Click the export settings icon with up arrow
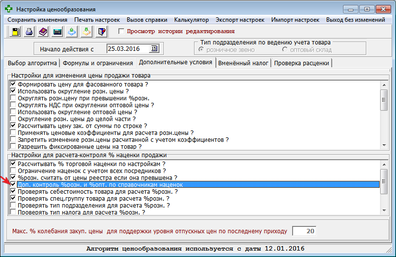396x257 pixels. [x=72, y=32]
